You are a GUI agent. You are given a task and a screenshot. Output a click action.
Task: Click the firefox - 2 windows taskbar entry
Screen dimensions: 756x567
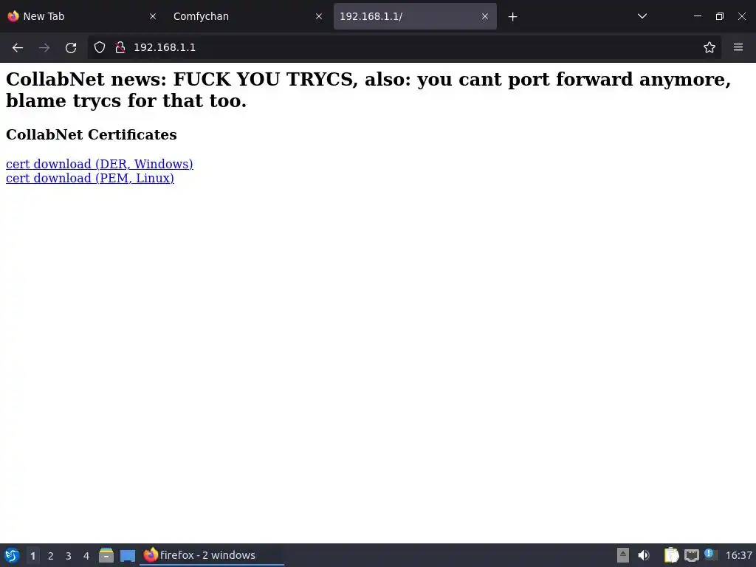pyautogui.click(x=212, y=555)
